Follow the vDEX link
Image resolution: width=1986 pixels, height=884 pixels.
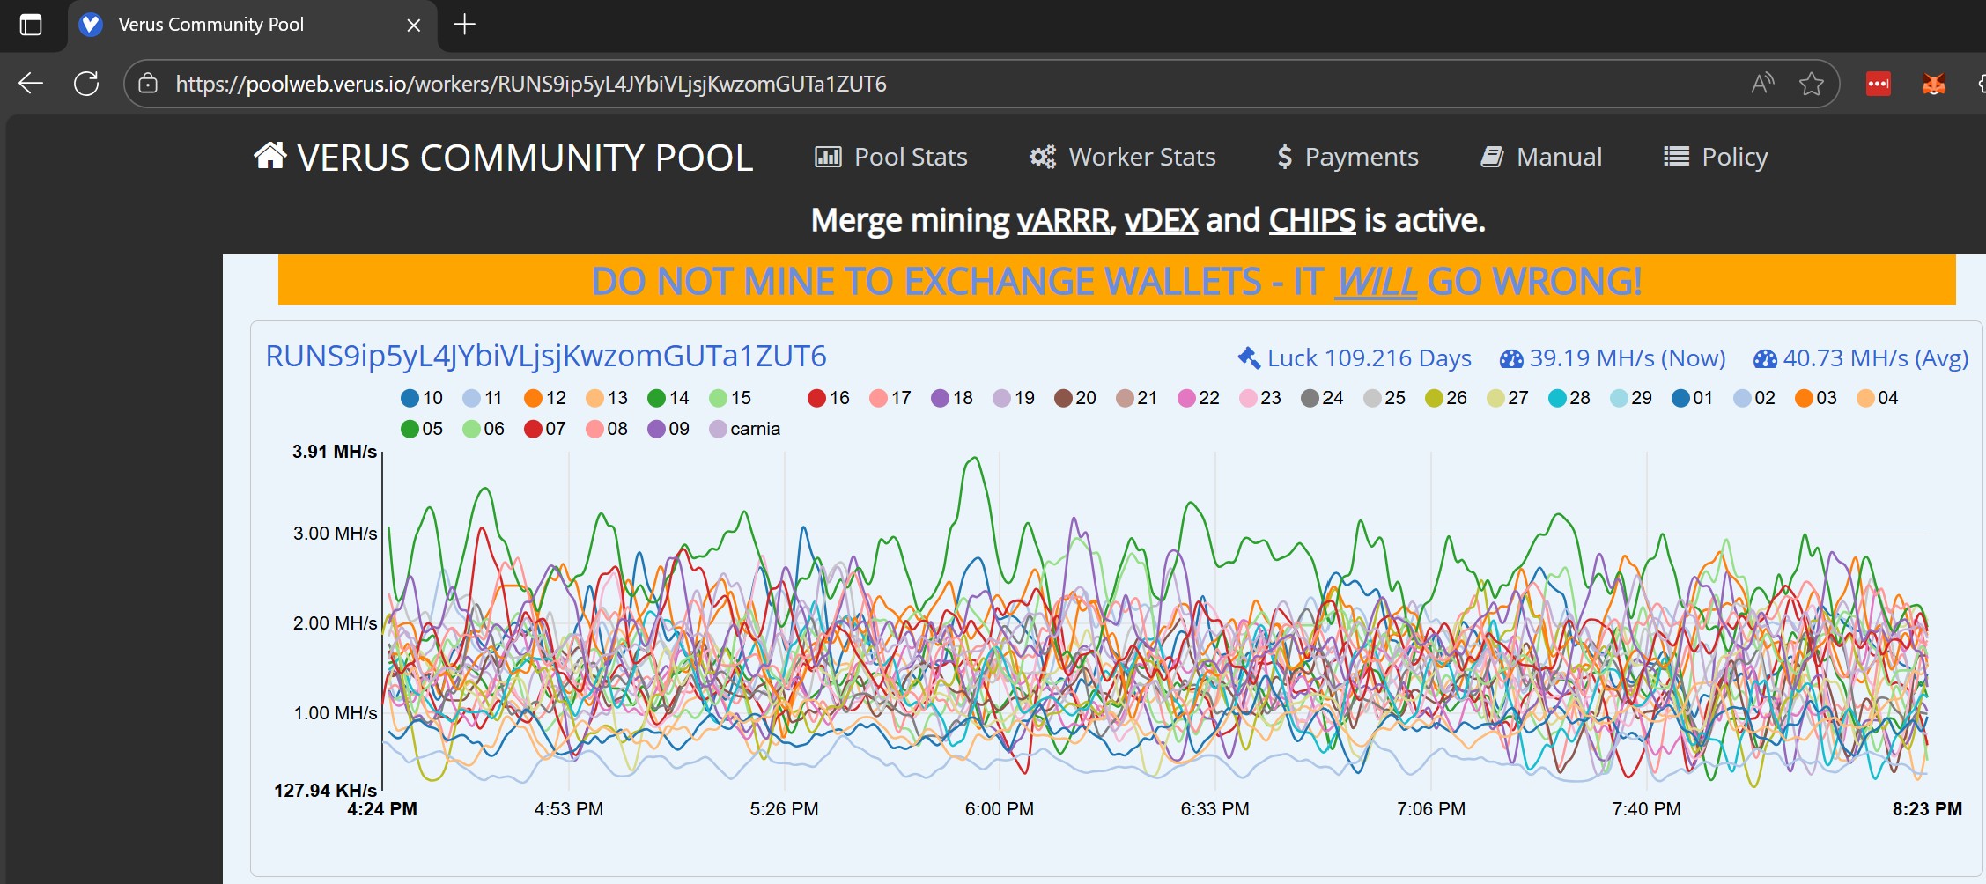(x=1162, y=220)
